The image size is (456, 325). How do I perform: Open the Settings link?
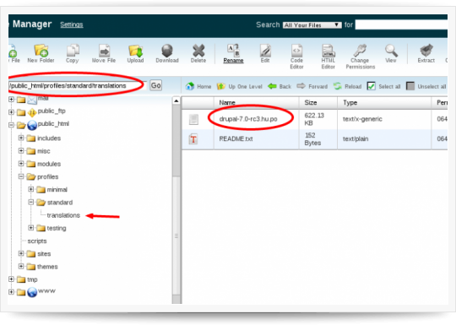(72, 24)
